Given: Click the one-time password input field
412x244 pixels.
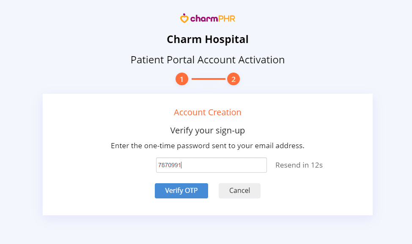Looking at the screenshot, I should pyautogui.click(x=211, y=165).
